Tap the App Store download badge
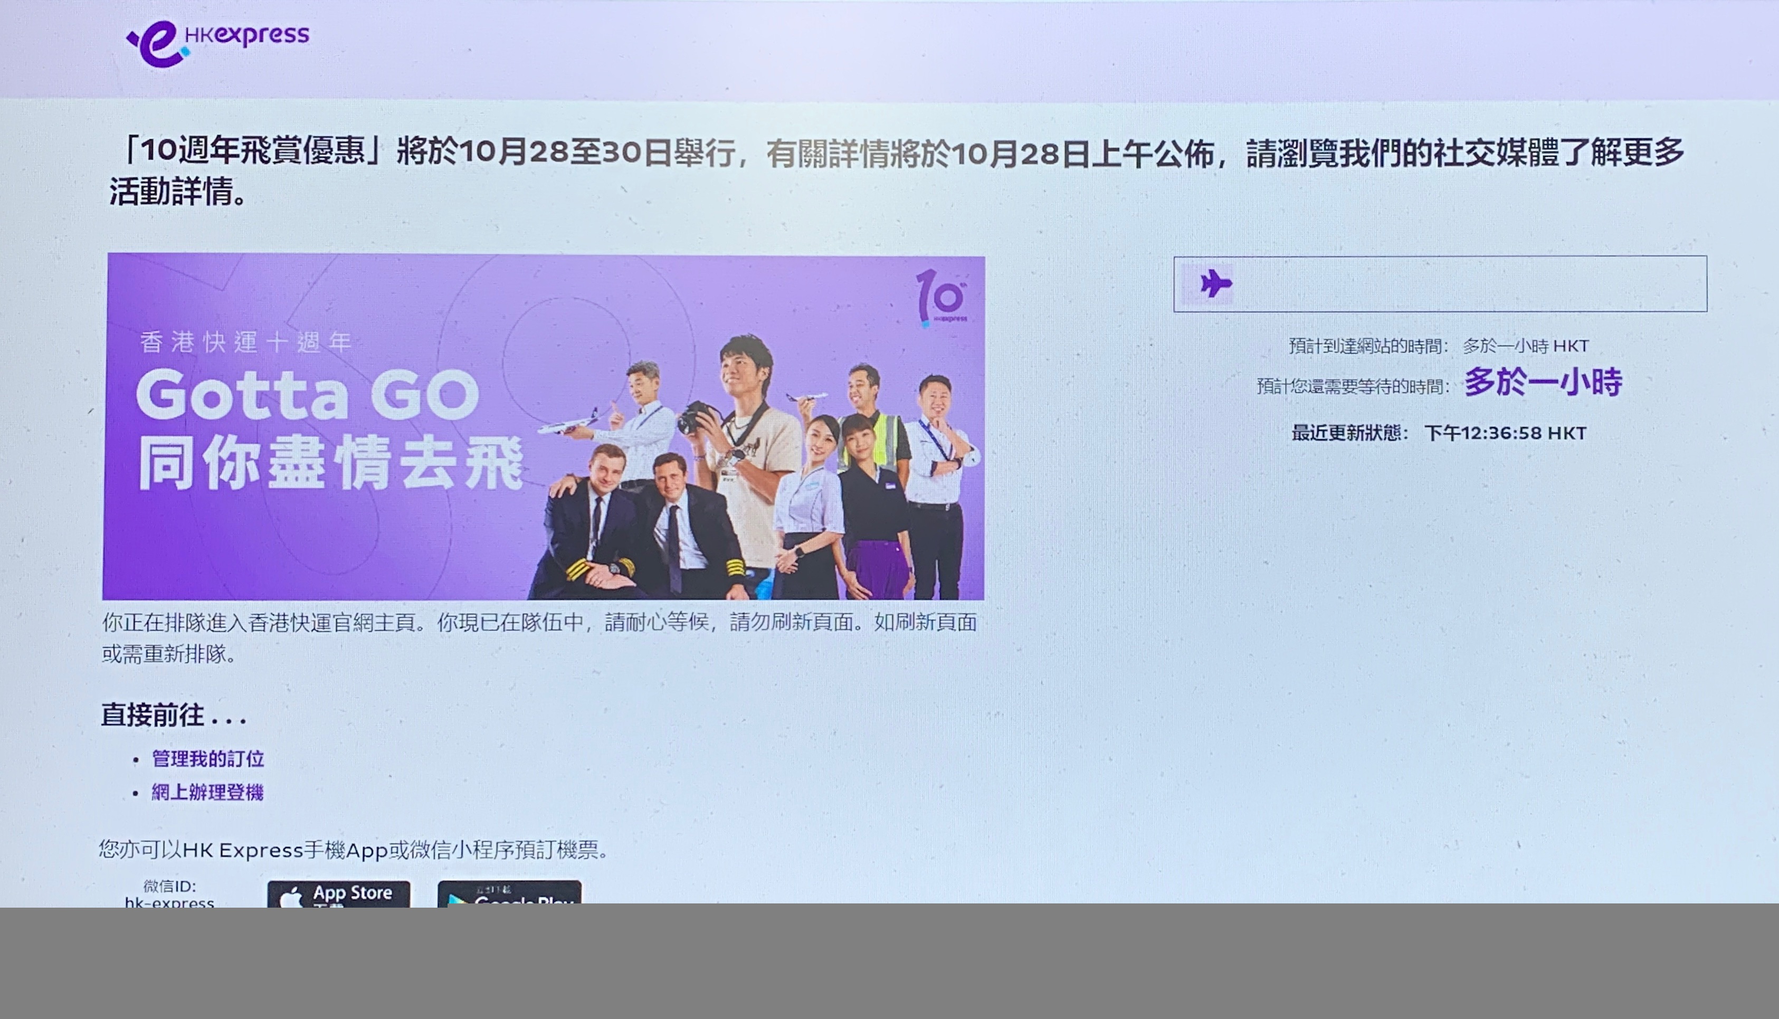1779x1019 pixels. click(339, 893)
